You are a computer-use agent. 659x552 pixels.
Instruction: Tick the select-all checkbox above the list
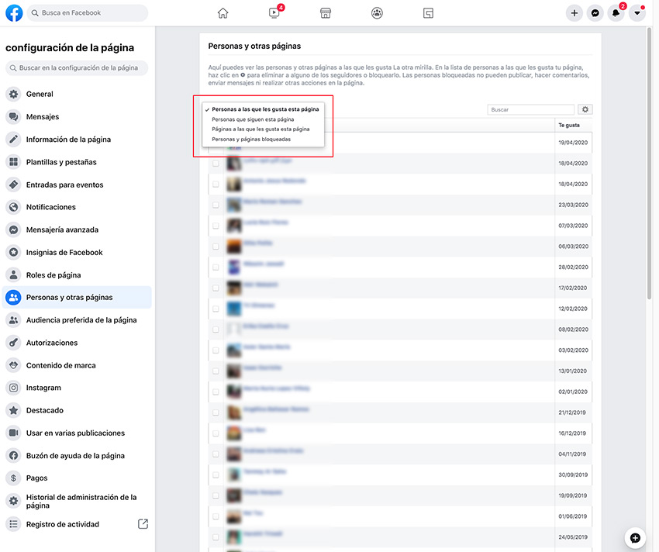(216, 126)
